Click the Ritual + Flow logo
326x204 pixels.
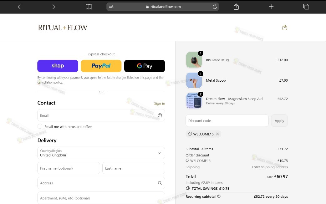[x=63, y=28]
